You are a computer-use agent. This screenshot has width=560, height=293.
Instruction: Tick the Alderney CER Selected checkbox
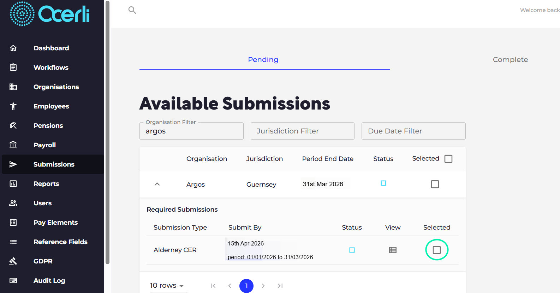(437, 250)
